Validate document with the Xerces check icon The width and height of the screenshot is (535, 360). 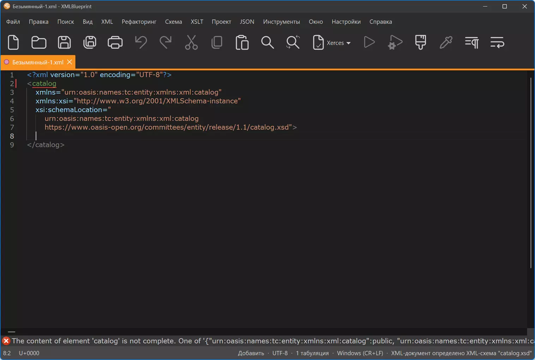pyautogui.click(x=318, y=43)
